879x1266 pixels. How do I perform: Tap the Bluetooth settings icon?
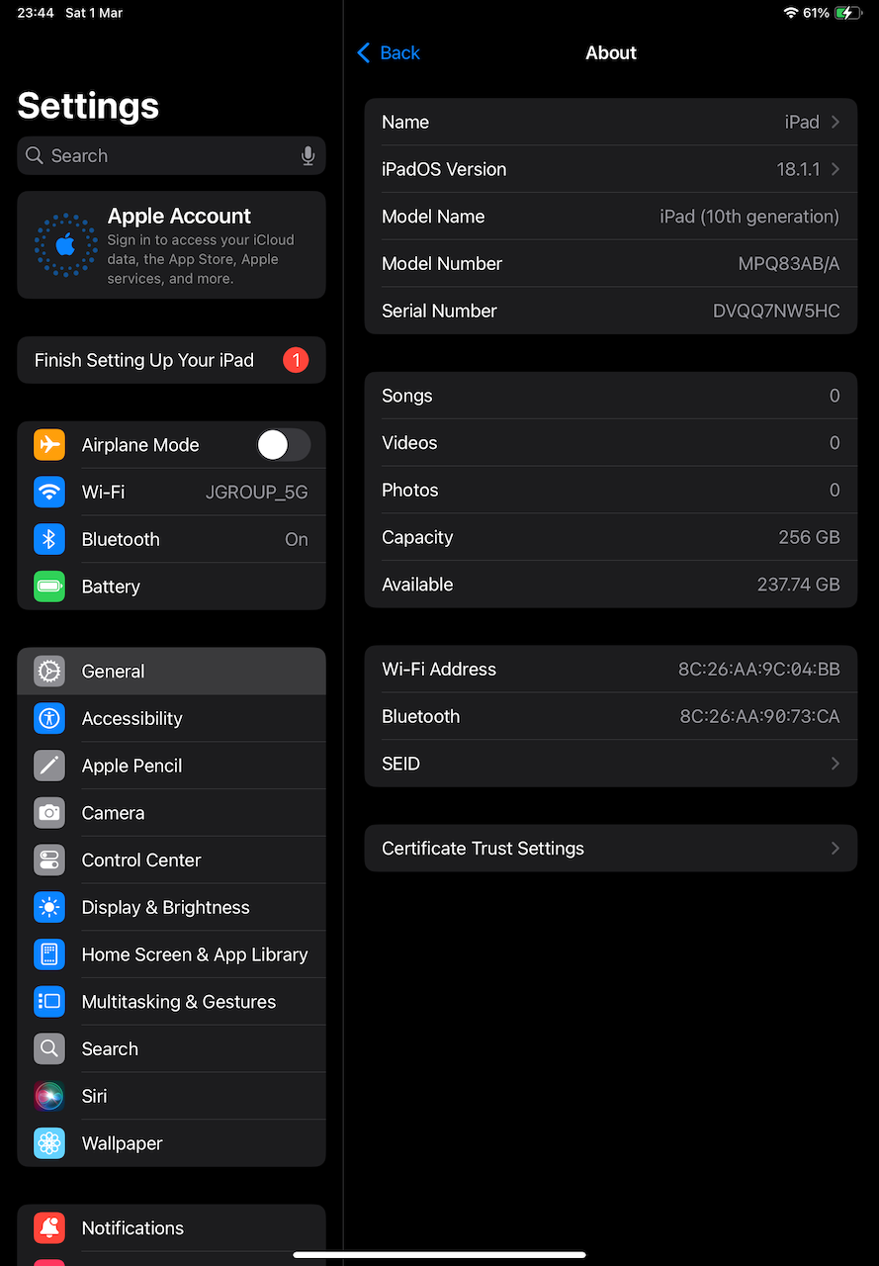(x=49, y=539)
